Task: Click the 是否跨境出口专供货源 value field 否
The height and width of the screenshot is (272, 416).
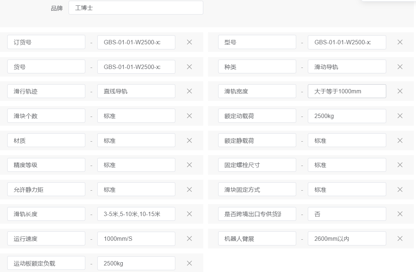Action: [x=347, y=214]
